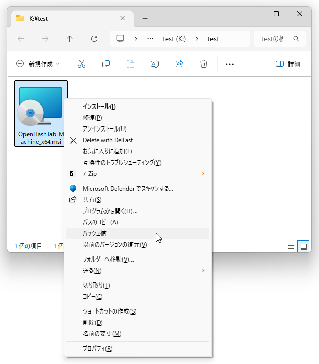
Task: Expand the 送る(N) submenu
Action: point(138,270)
